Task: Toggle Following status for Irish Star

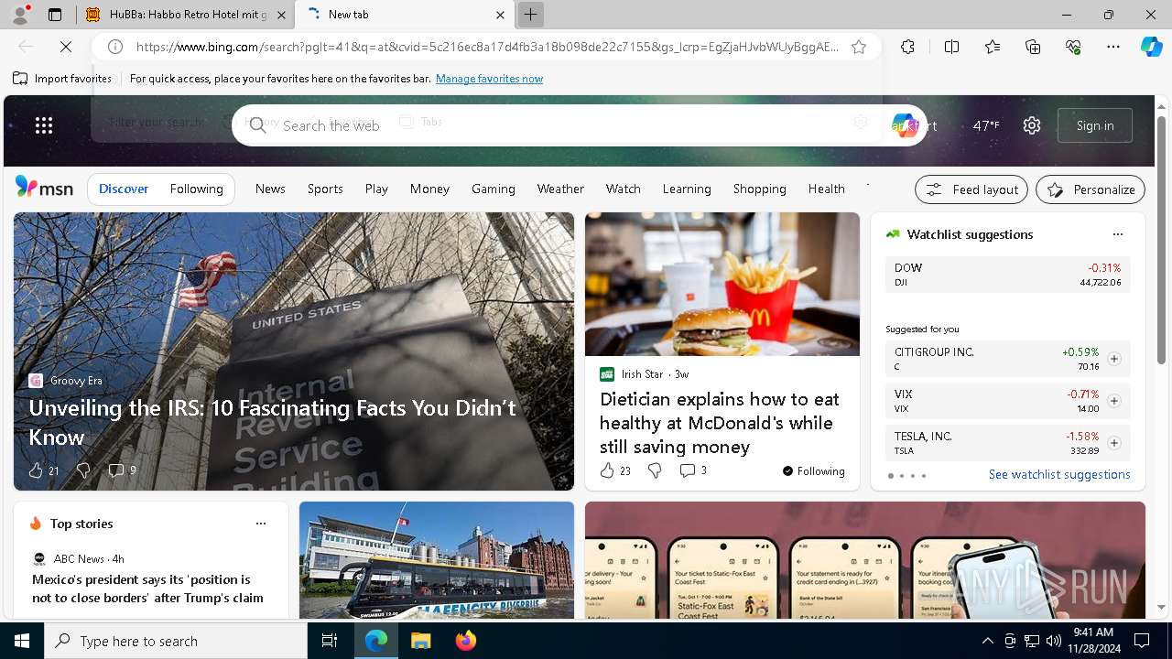Action: [x=813, y=471]
